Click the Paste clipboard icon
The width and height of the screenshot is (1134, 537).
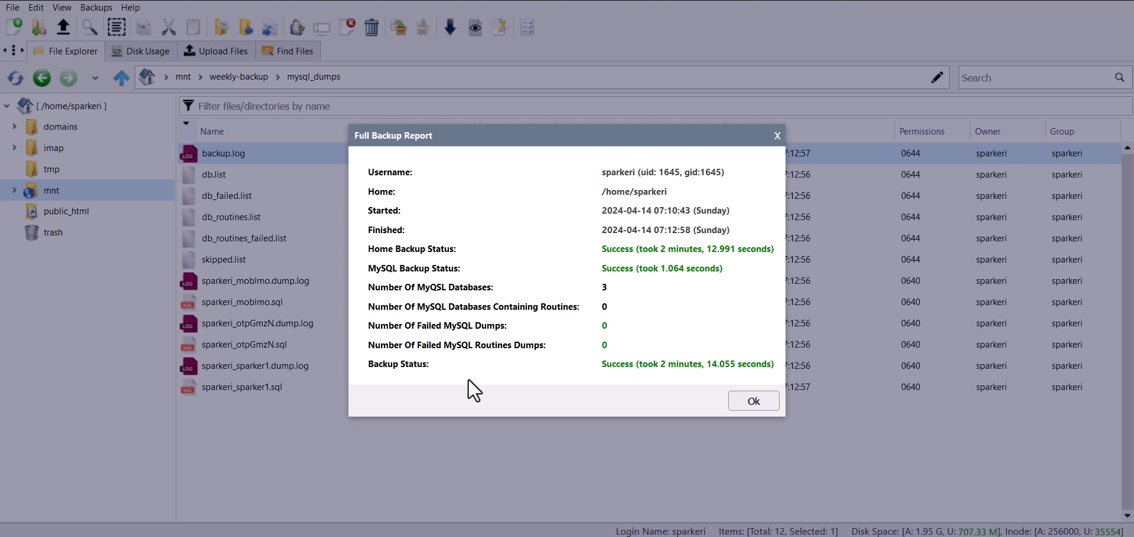click(x=194, y=27)
